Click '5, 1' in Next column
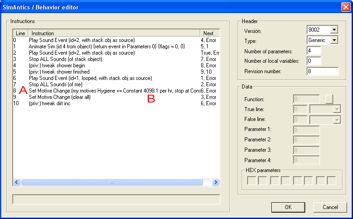The width and height of the screenshot is (353, 219). [x=205, y=47]
